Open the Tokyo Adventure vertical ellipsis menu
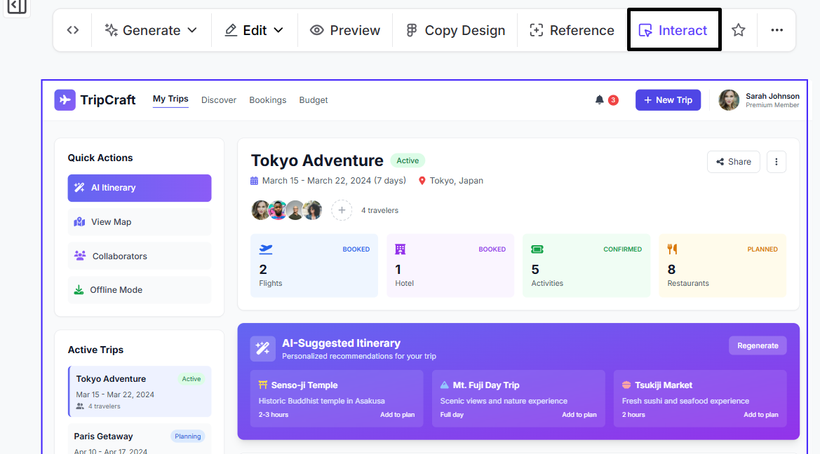Screen dimensions: 820x454 pos(776,162)
